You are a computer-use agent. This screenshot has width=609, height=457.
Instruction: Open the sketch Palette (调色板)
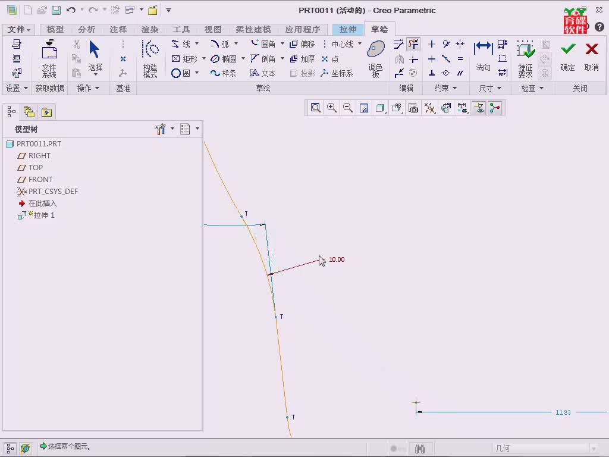(x=376, y=59)
